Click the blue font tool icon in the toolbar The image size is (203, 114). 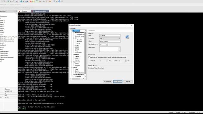26,1
